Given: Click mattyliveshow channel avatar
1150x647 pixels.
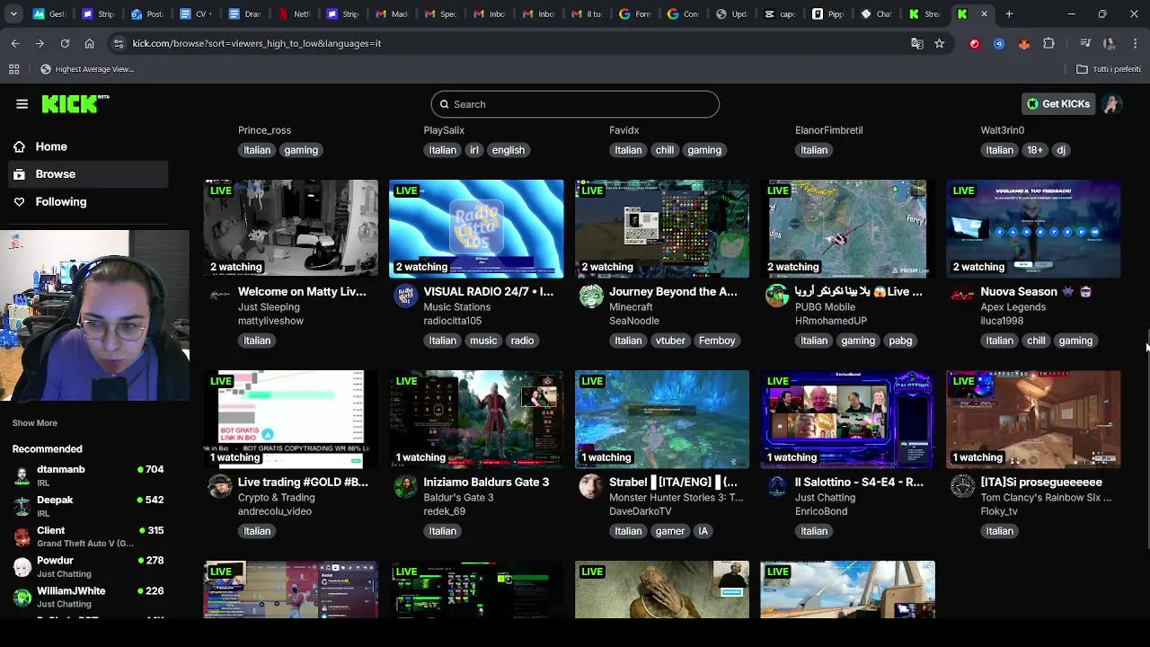Looking at the screenshot, I should pos(219,296).
